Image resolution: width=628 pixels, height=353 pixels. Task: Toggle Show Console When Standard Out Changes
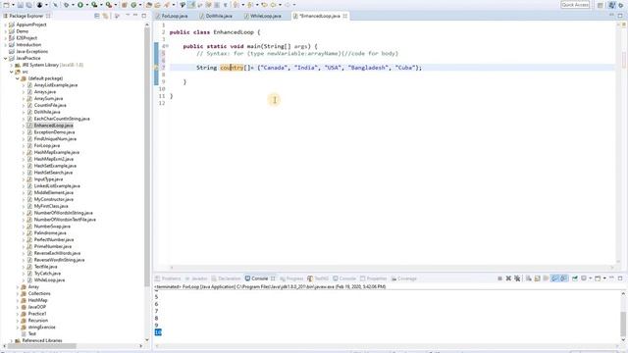click(554, 278)
